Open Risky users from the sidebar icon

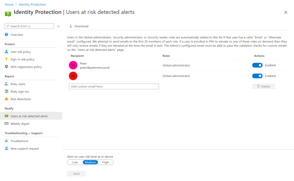tap(7, 84)
